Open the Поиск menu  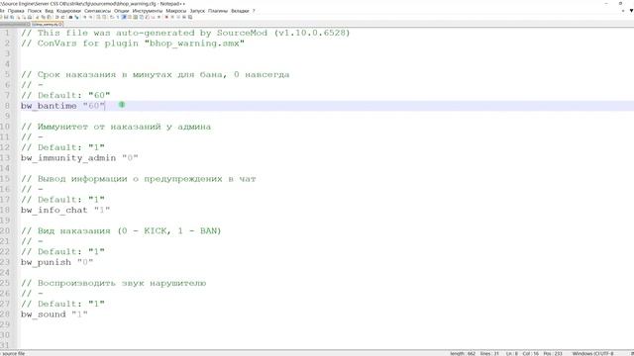[x=35, y=11]
